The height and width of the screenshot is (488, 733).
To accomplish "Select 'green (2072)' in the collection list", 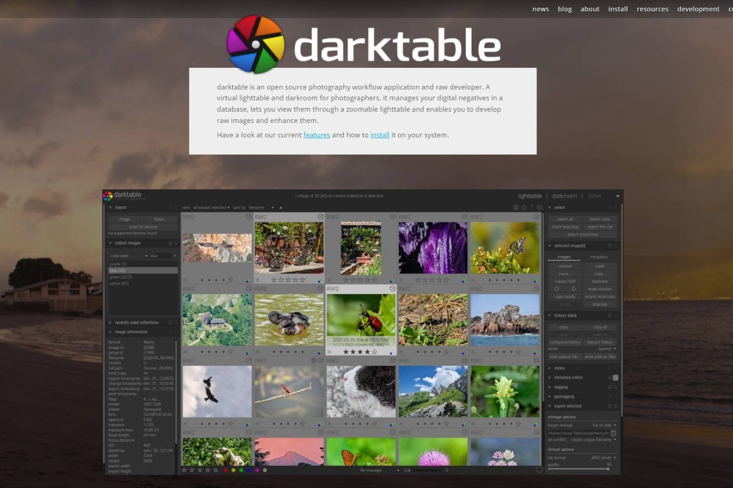I will pyautogui.click(x=143, y=277).
